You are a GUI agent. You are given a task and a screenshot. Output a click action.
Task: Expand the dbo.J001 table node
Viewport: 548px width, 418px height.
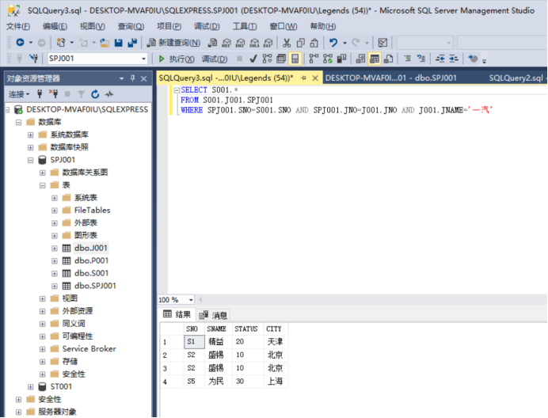[55, 248]
